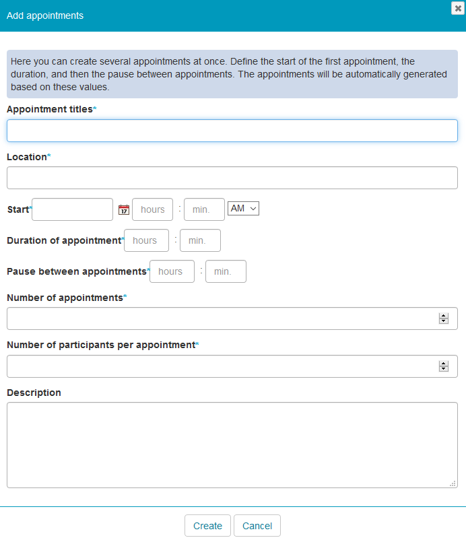Click inside the Description text area
This screenshot has width=466, height=540.
point(232,444)
